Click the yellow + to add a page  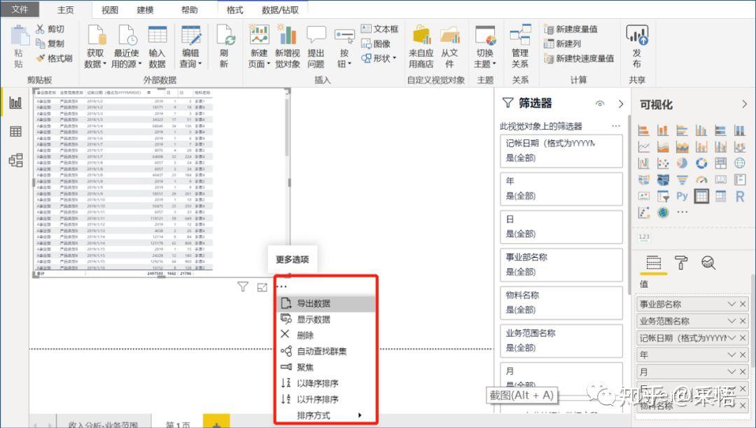[x=217, y=422]
